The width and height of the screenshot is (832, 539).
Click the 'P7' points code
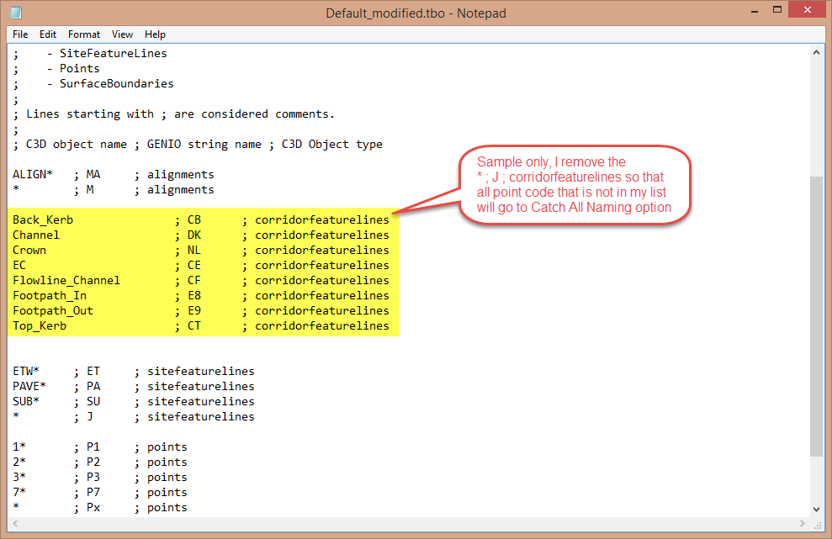(x=93, y=492)
